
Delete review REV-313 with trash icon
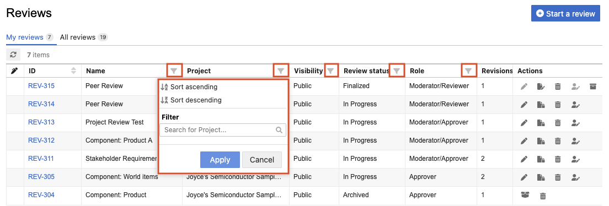tap(558, 123)
